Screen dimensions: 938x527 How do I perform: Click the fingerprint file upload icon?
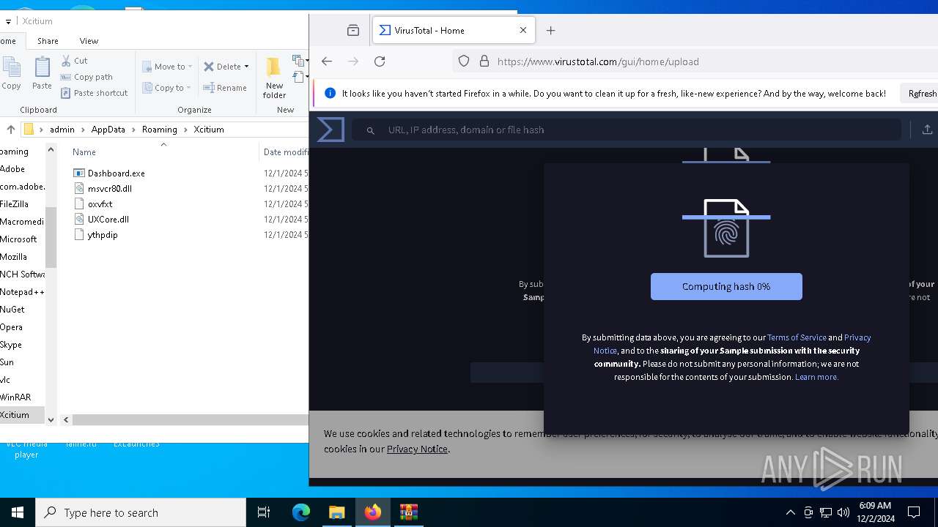click(726, 228)
